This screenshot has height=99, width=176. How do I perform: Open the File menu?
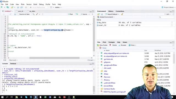(x=2, y=4)
